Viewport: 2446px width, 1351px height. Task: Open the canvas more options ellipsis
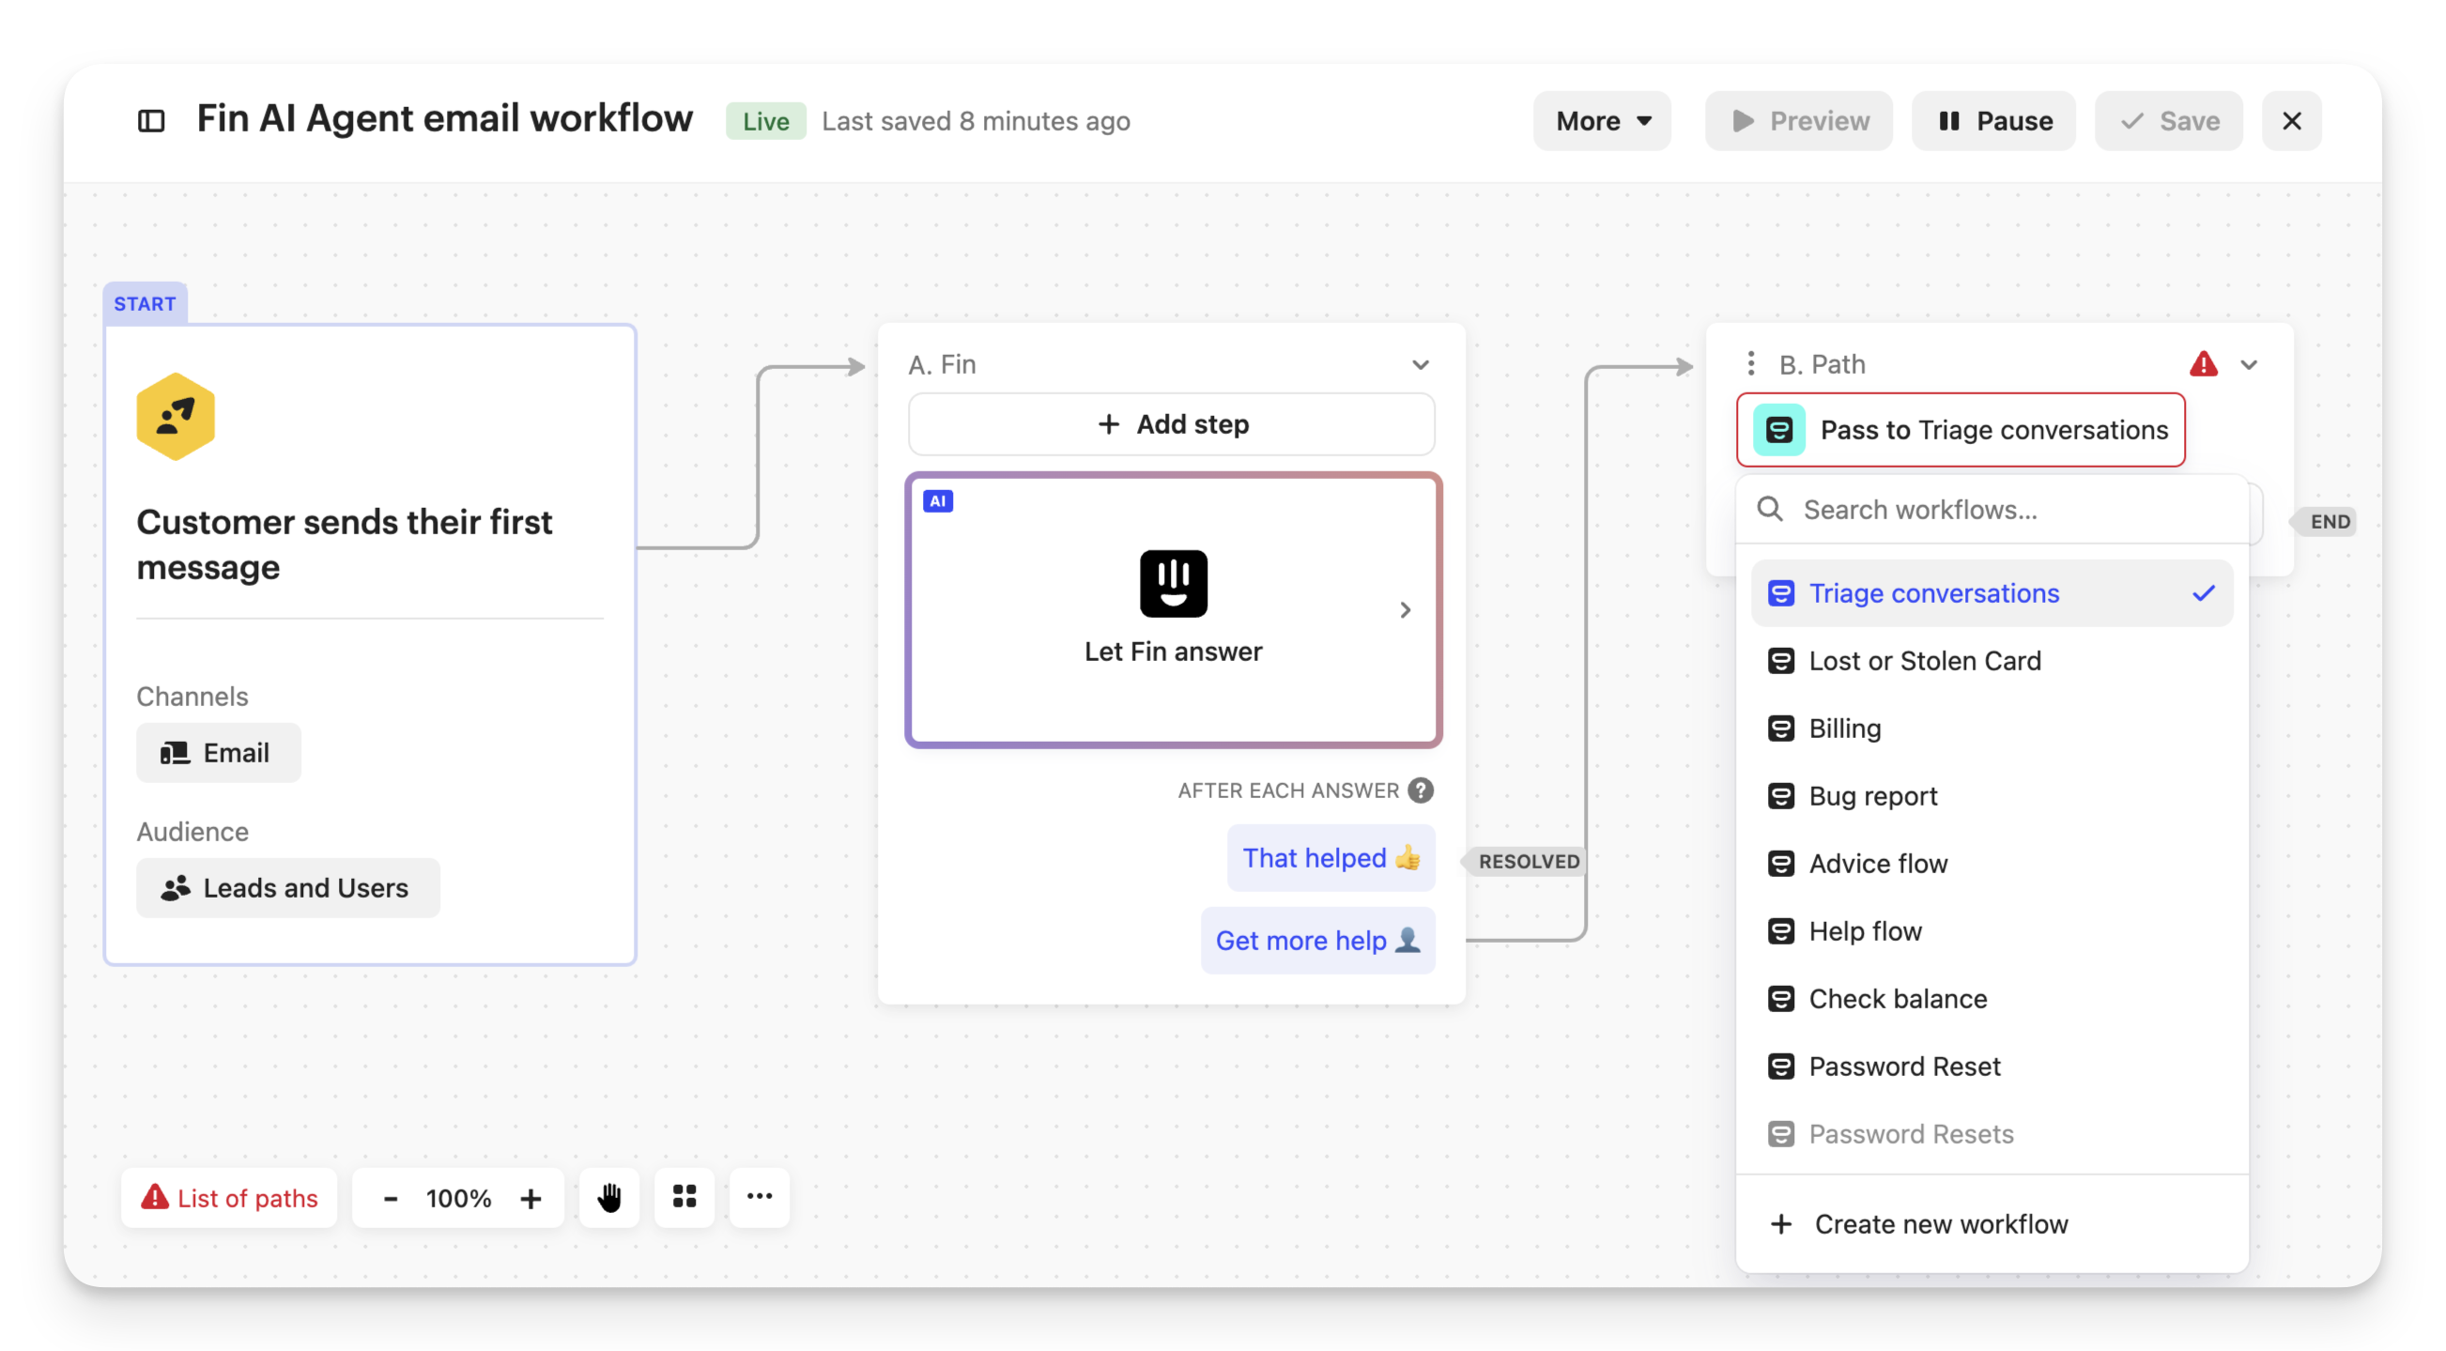pyautogui.click(x=759, y=1197)
